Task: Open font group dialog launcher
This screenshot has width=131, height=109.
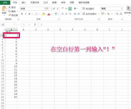Action: pyautogui.click(x=59, y=19)
